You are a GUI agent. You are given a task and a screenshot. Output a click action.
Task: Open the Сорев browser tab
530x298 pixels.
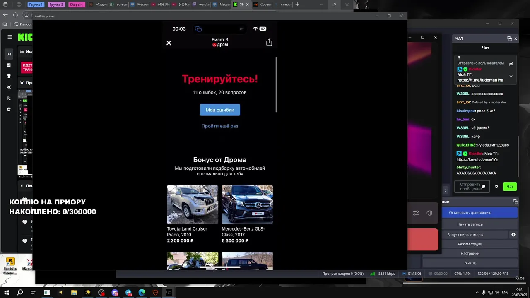coord(262,5)
